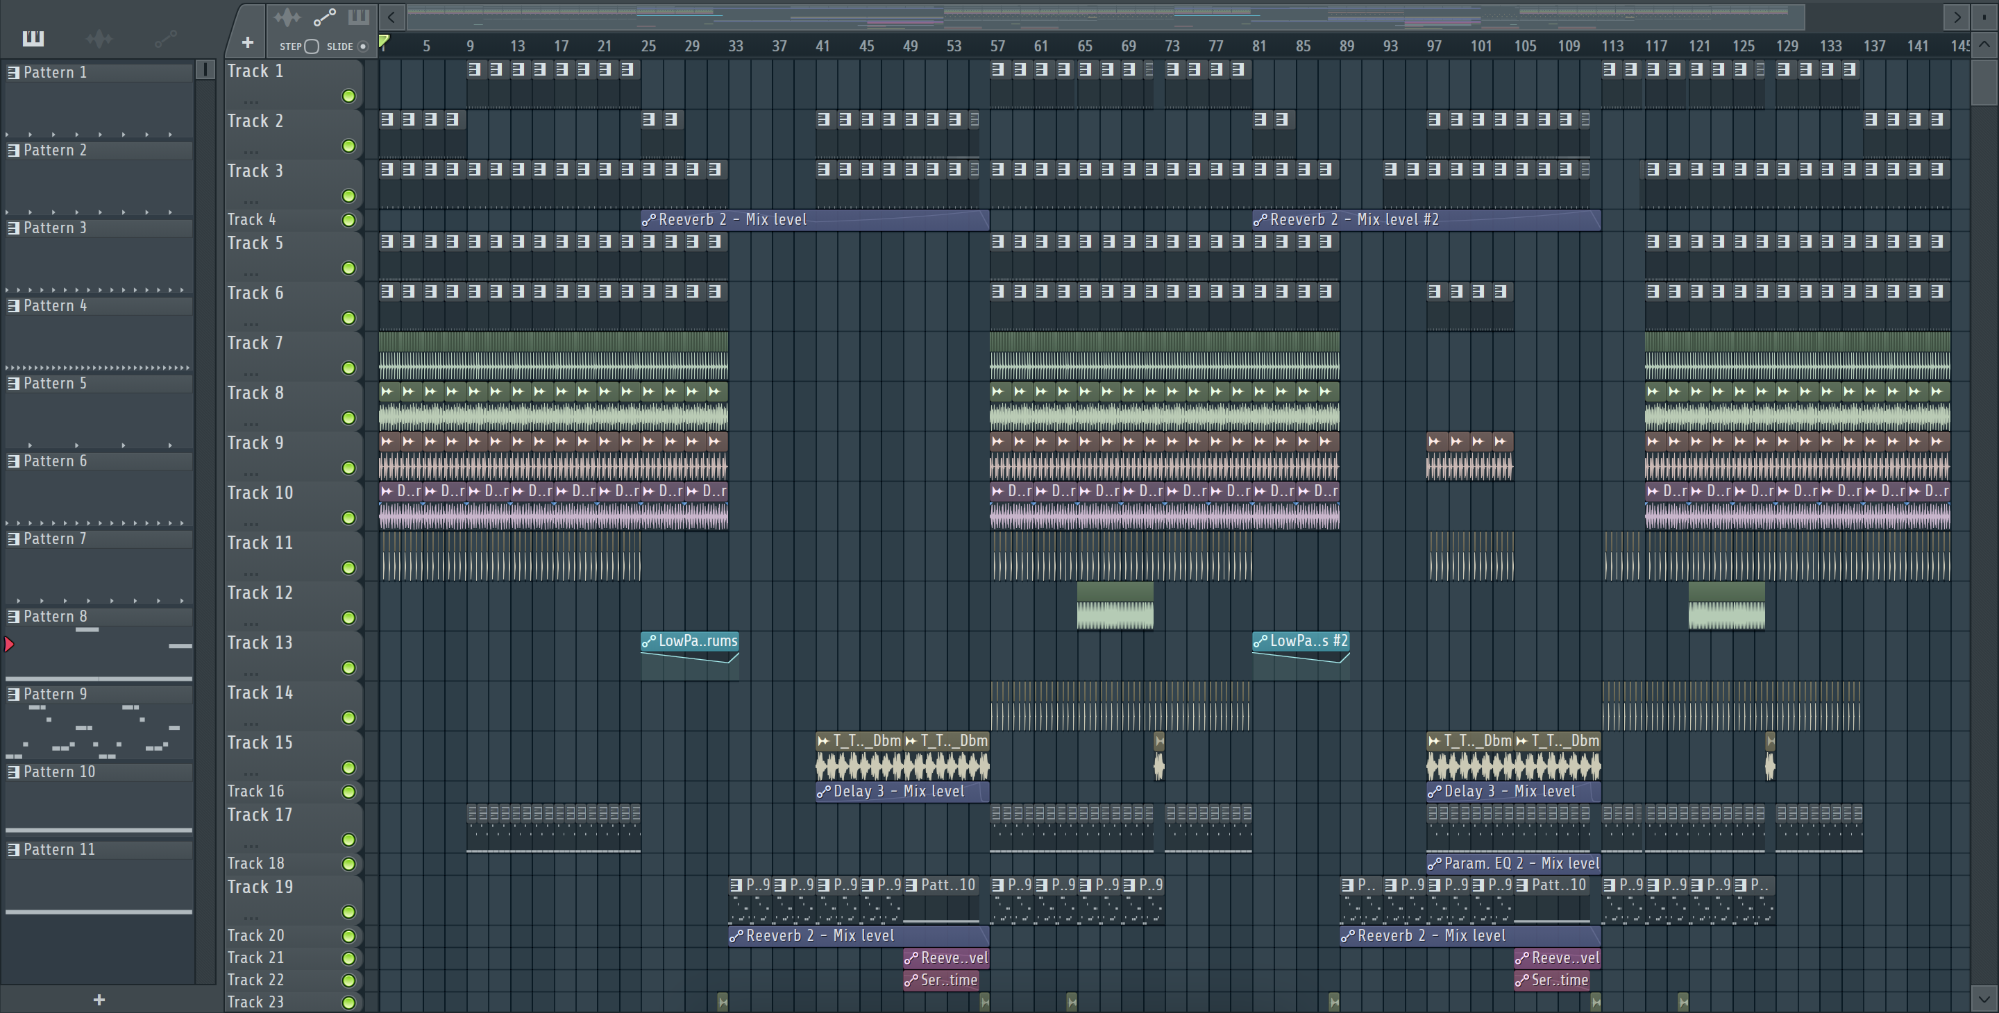The width and height of the screenshot is (1999, 1013).
Task: Open the LowPa..s #2 automation clip icon
Action: pyautogui.click(x=1260, y=640)
